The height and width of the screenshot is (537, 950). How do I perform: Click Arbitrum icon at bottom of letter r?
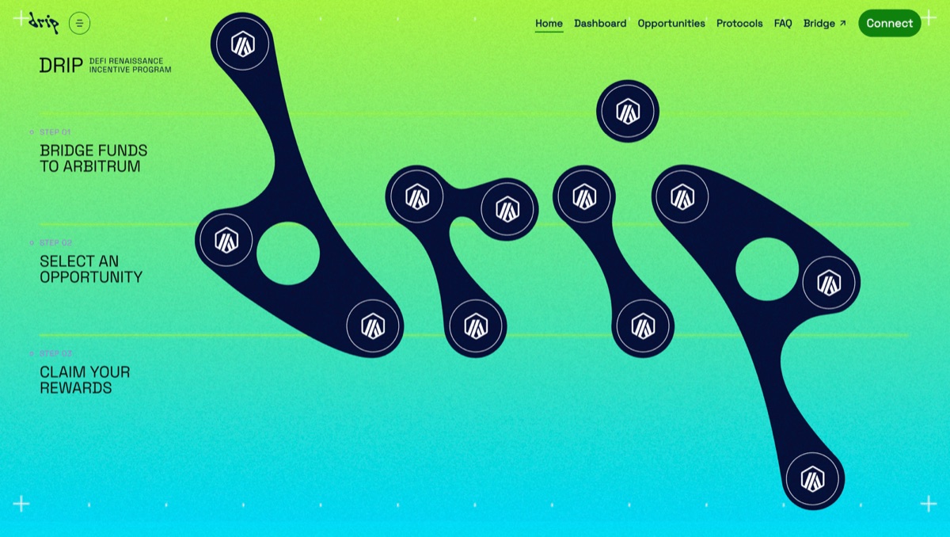coord(476,326)
